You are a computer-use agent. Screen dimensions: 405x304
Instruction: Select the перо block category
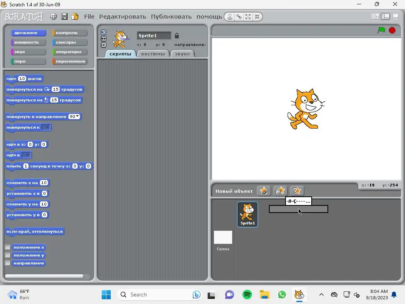[x=28, y=61]
